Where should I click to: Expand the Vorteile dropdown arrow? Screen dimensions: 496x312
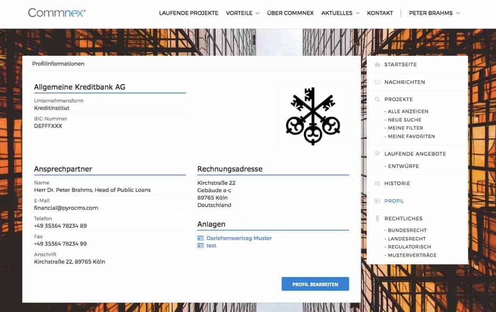click(x=258, y=14)
